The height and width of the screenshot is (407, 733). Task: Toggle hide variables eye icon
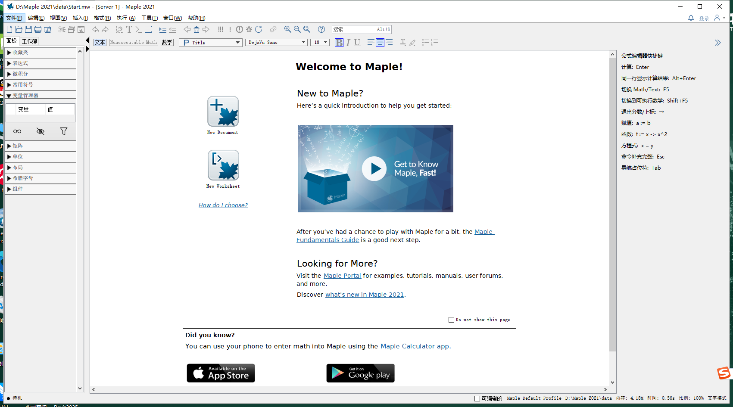point(41,131)
